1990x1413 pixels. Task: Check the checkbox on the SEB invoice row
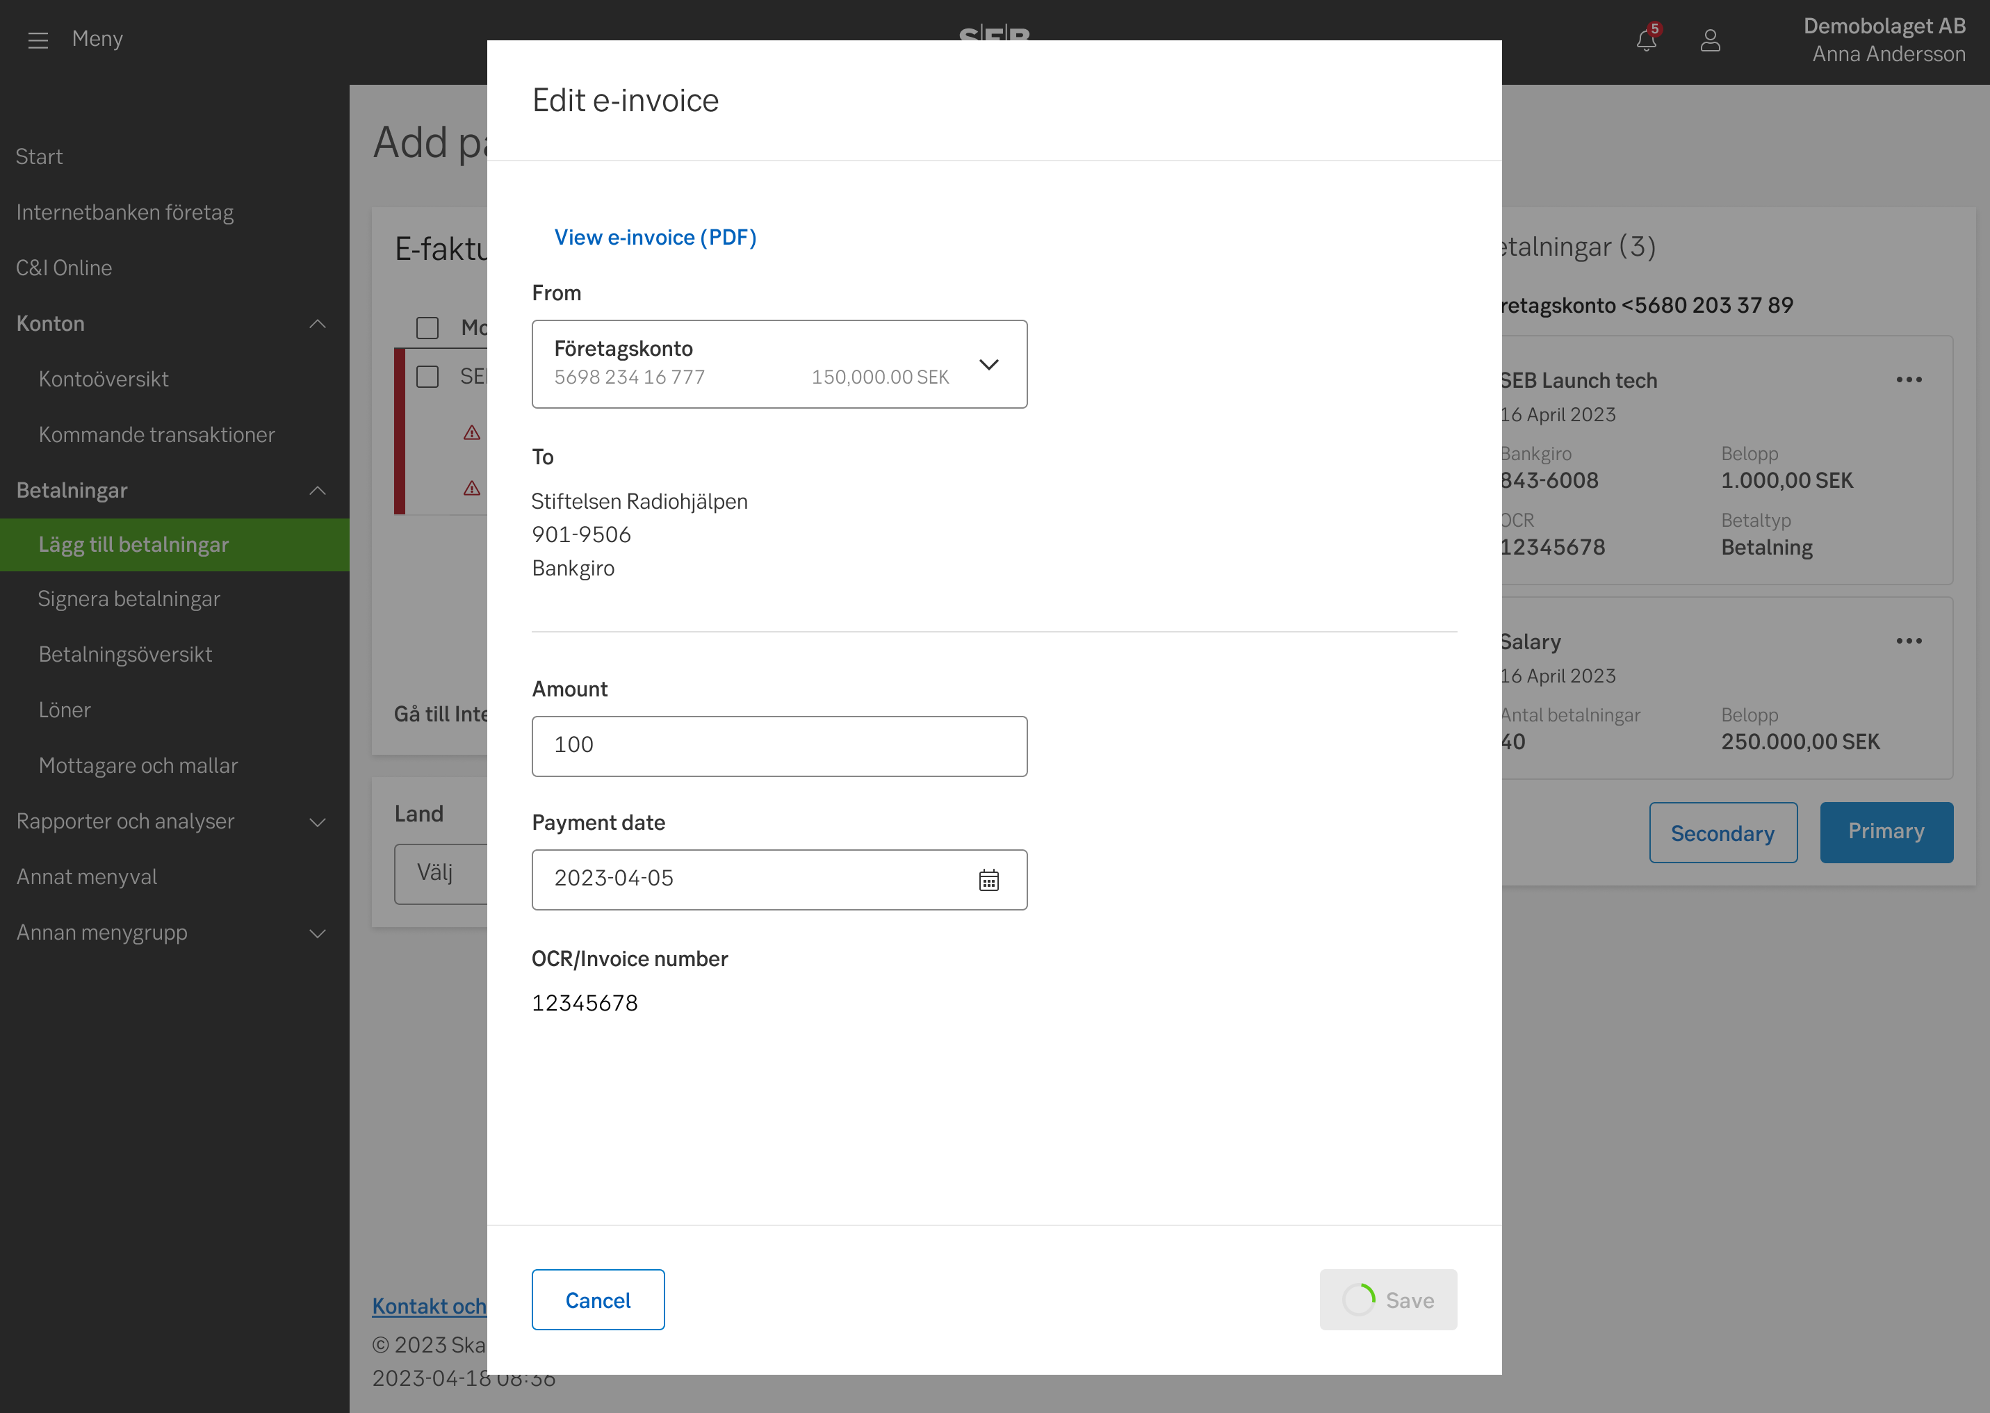(x=428, y=377)
